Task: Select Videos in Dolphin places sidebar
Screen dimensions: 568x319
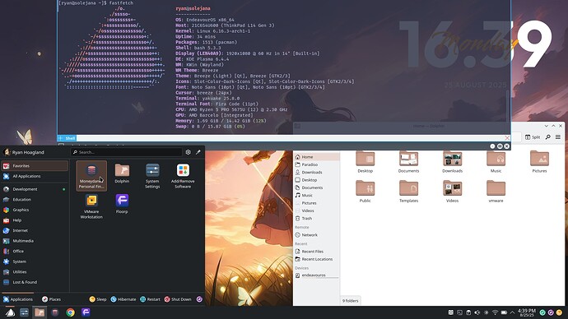Action: click(x=317, y=210)
